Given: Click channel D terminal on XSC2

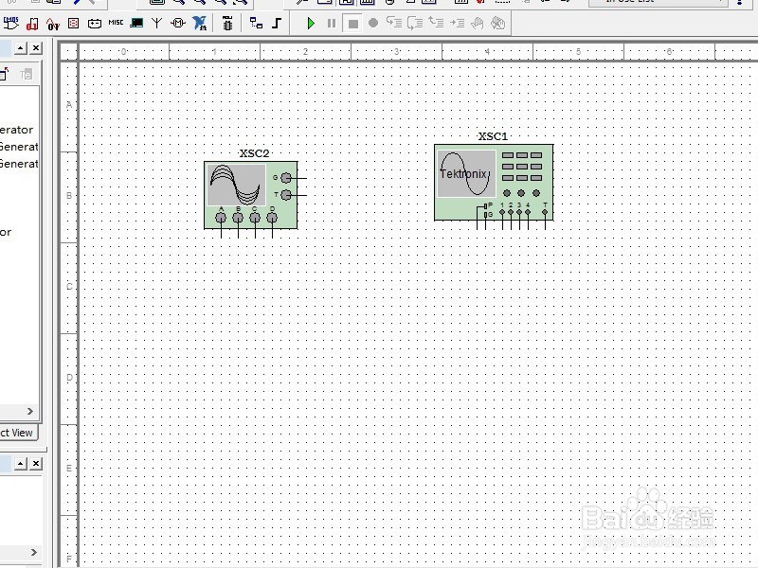Looking at the screenshot, I should coord(272,218).
